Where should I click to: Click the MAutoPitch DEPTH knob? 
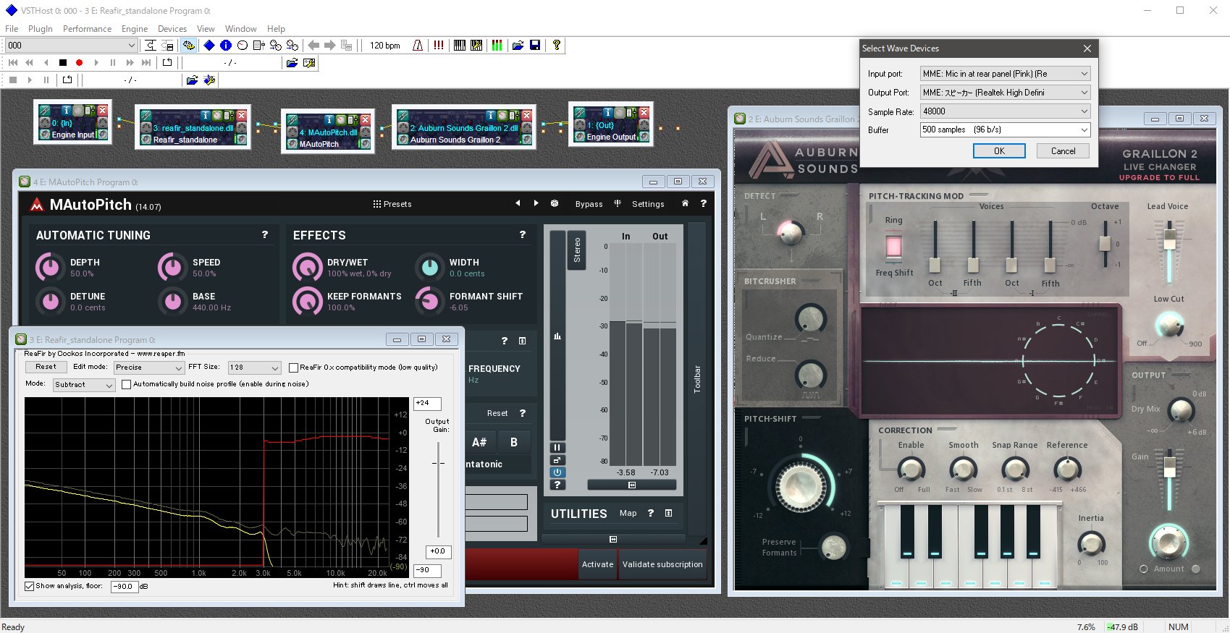[x=49, y=268]
